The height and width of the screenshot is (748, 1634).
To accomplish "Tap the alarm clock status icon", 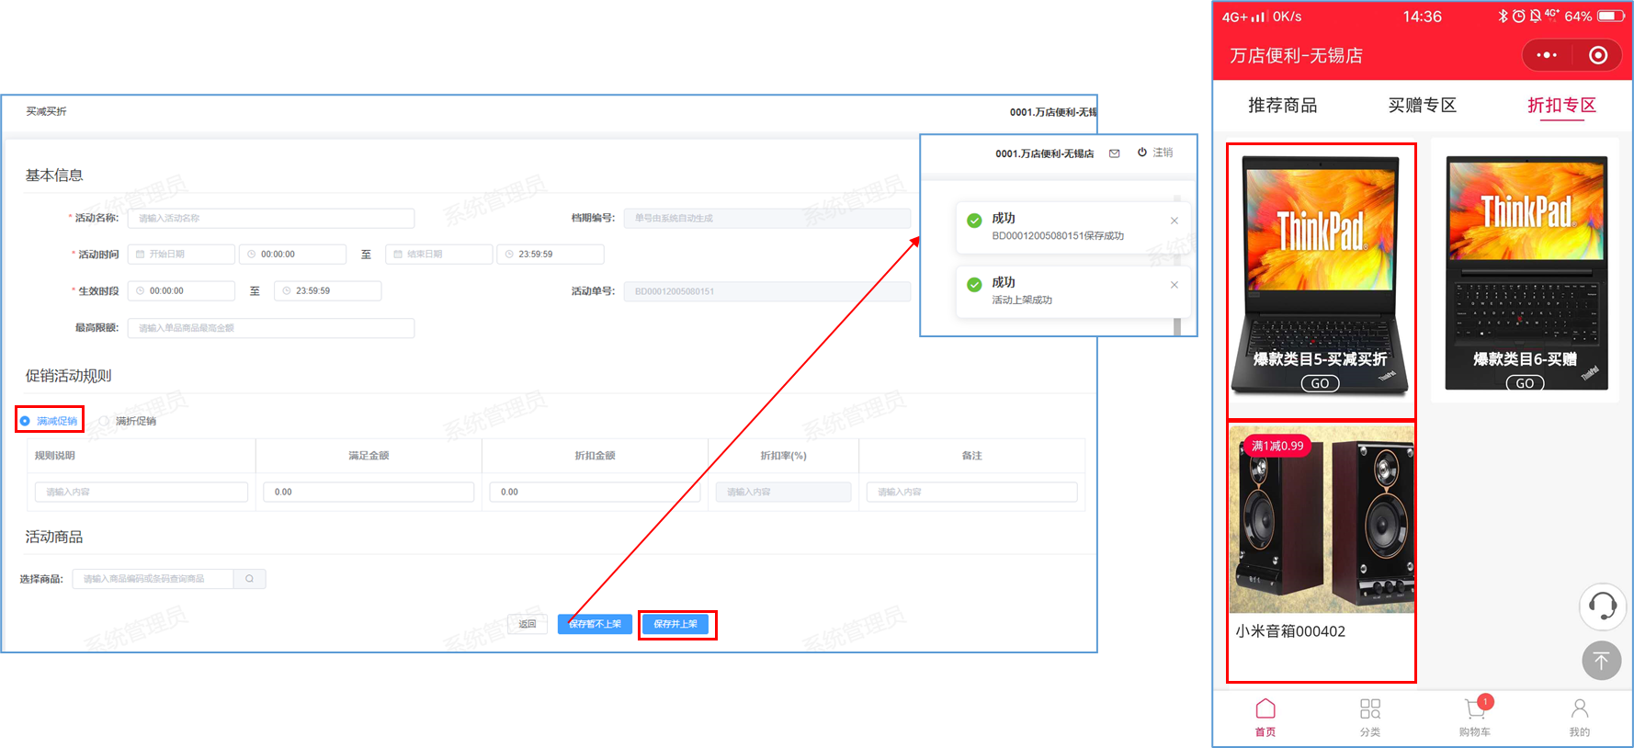I will pos(1519,17).
